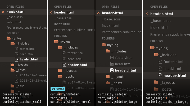This screenshot has width=190, height=106.
Task: Close header.html in the small-font sidebar
Action: [3, 12]
